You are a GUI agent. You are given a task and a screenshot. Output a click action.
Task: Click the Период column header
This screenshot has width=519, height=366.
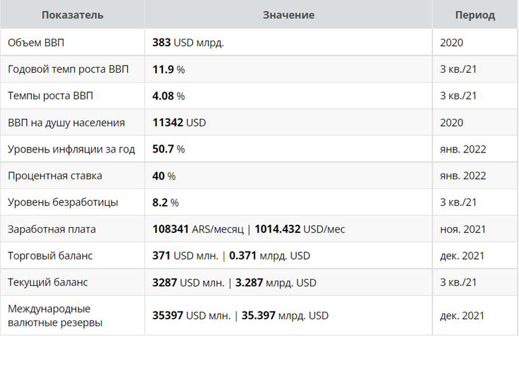pyautogui.click(x=475, y=15)
